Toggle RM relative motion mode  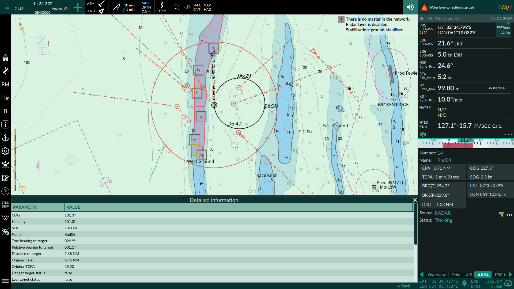pyautogui.click(x=5, y=84)
